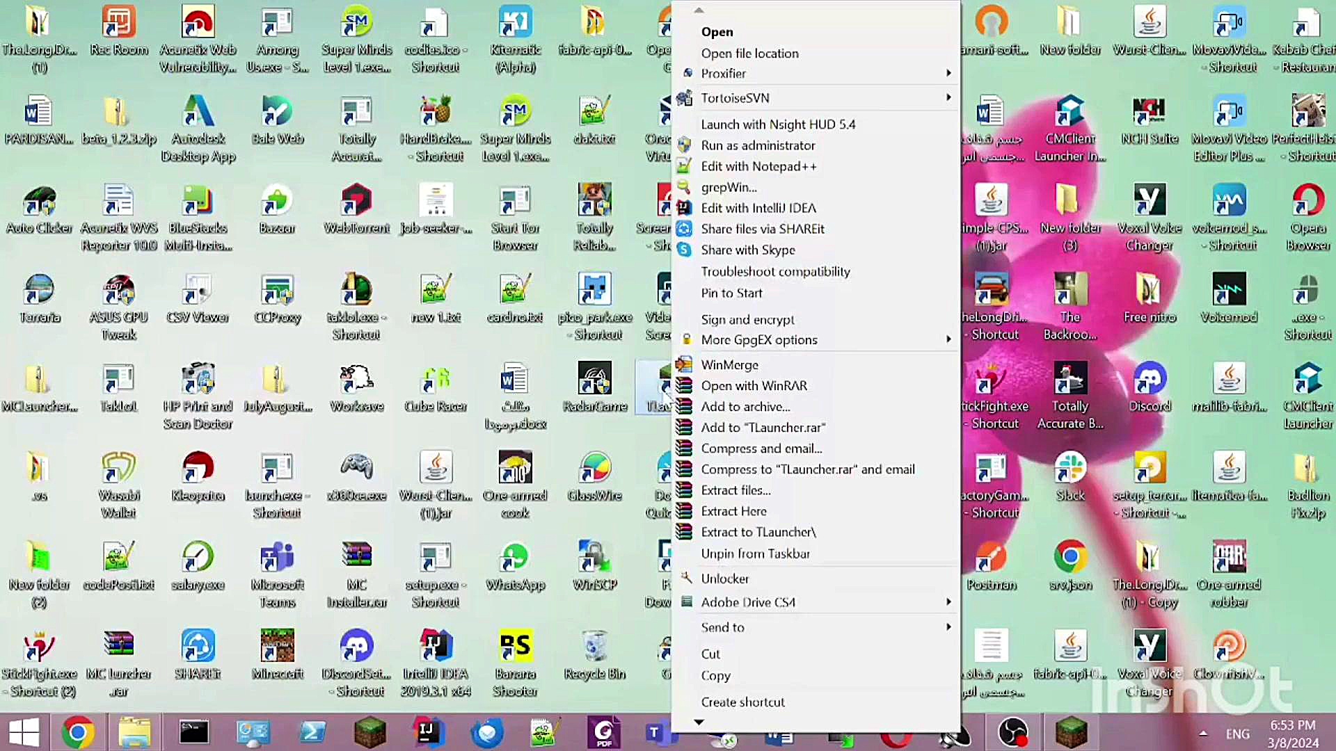Select the Voicemod desktop icon
The width and height of the screenshot is (1336, 751).
(1229, 298)
